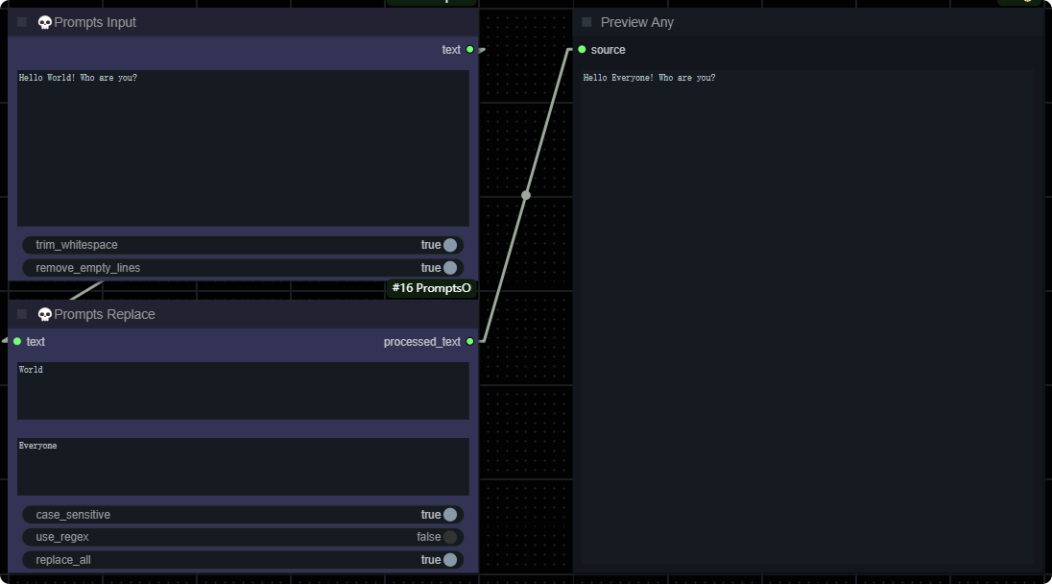
Task: Toggle the replace_all setting
Action: [449, 560]
